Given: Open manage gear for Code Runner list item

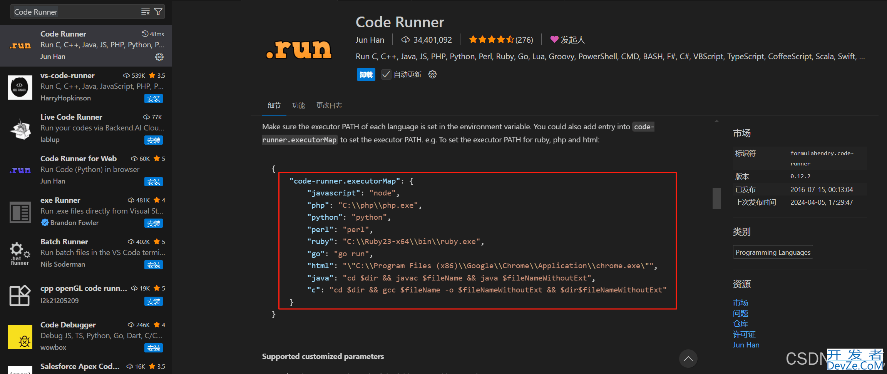Looking at the screenshot, I should pyautogui.click(x=159, y=57).
